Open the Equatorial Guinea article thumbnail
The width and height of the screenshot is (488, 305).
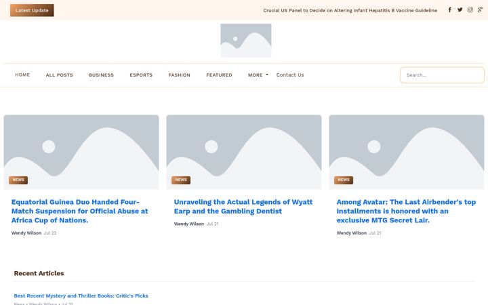point(81,152)
